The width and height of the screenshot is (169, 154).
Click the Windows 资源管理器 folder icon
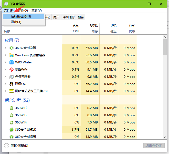click(12, 55)
